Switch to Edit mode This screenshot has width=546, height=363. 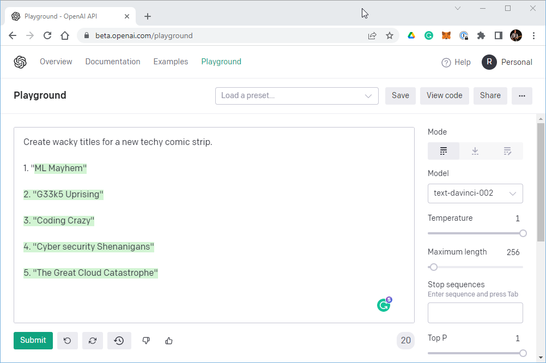click(507, 151)
